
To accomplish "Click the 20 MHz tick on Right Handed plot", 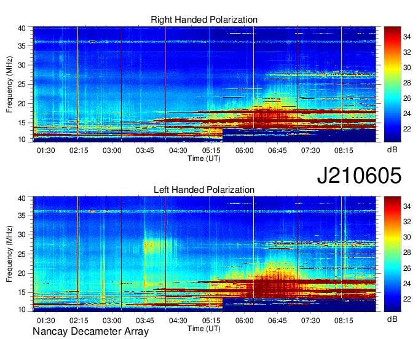I will coord(22,104).
